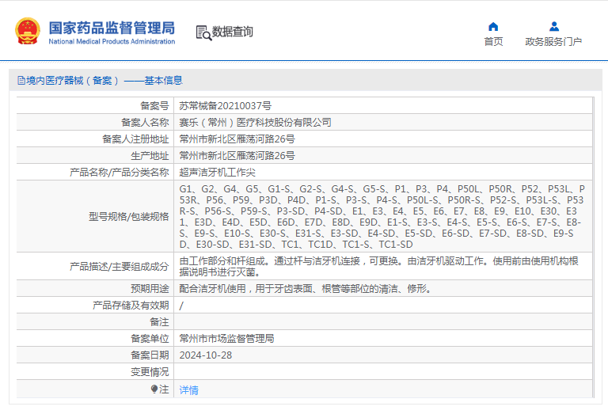The height and width of the screenshot is (414, 608).
Task: Click the lightbulb icon beside 注
Action: click(x=154, y=389)
